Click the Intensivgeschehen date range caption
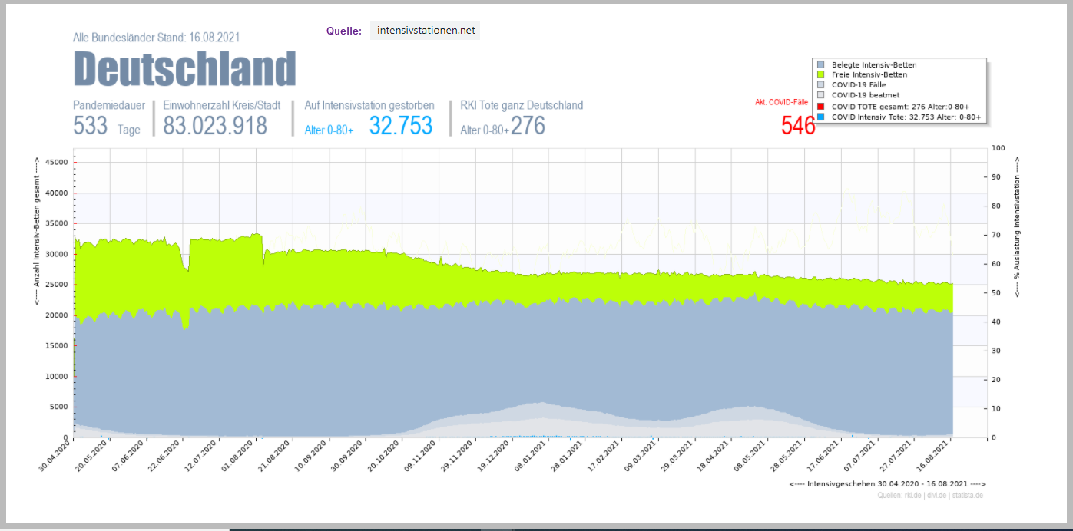The image size is (1073, 531). click(x=887, y=484)
